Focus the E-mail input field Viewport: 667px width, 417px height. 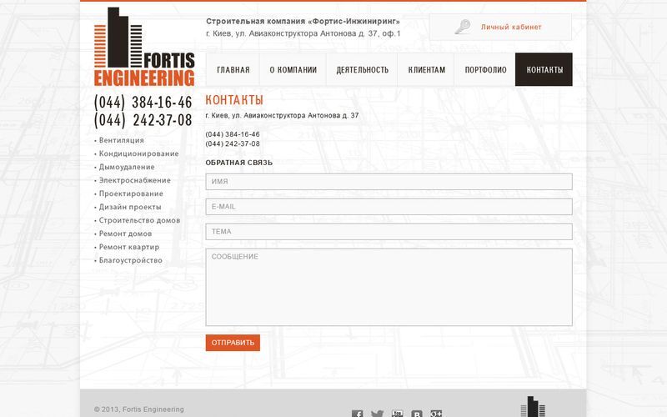389,207
